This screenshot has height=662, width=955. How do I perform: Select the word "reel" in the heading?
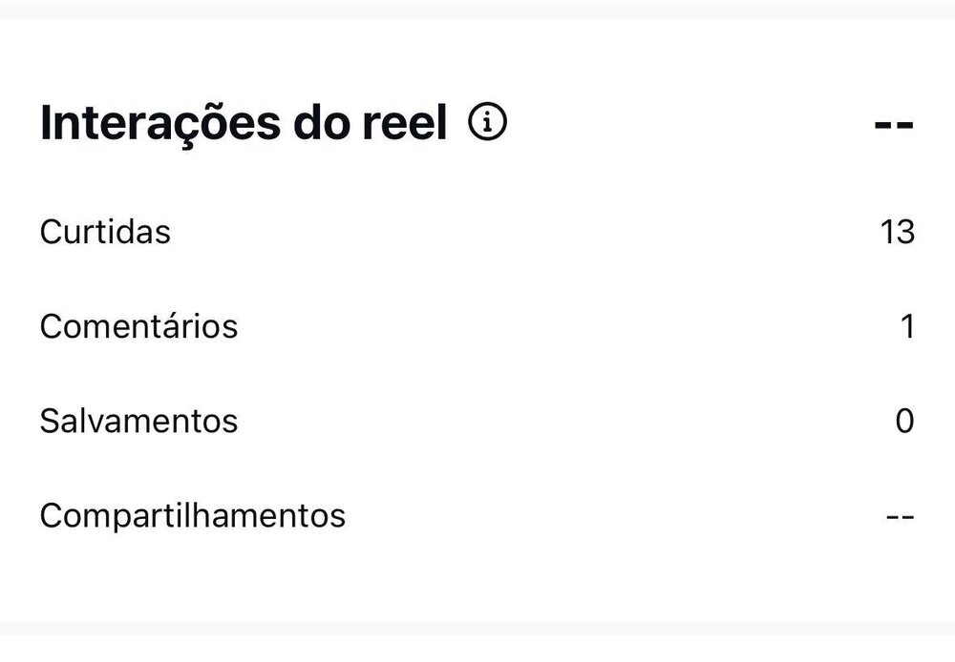pos(405,125)
